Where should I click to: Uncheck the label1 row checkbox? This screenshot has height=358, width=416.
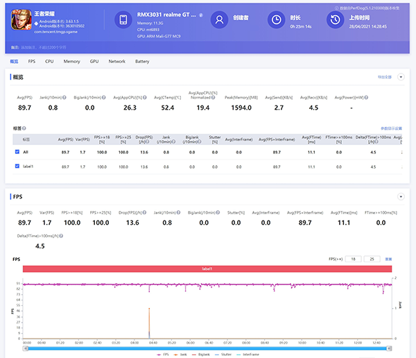(x=17, y=167)
